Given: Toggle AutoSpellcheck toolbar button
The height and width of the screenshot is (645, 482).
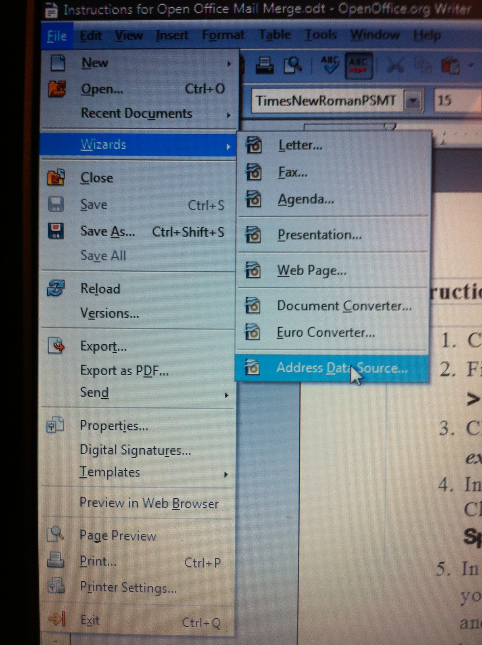Looking at the screenshot, I should [359, 65].
